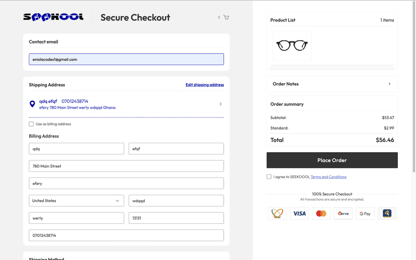Click the shopping cart icon in header

pyautogui.click(x=226, y=17)
